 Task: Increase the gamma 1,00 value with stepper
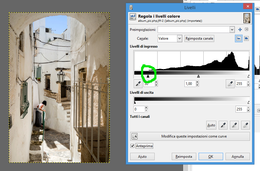tap(197, 82)
